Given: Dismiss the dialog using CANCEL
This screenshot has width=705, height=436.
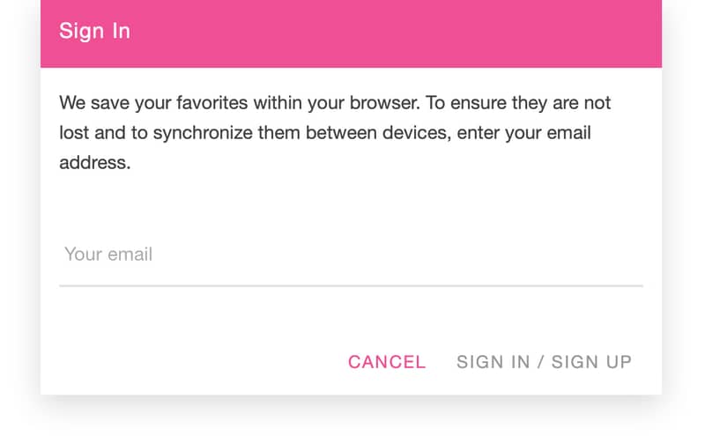Looking at the screenshot, I should pyautogui.click(x=387, y=362).
